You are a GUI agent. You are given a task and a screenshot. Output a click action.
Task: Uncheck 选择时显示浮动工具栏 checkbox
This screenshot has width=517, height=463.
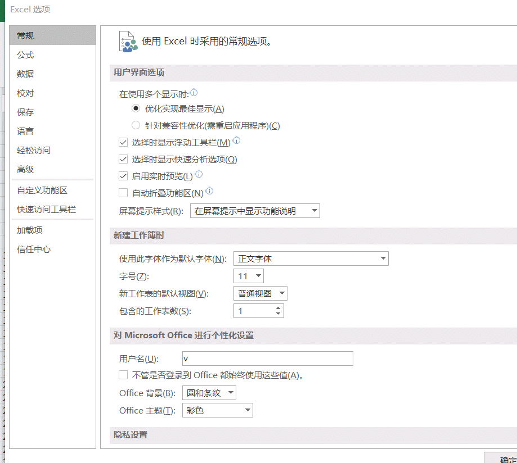click(123, 142)
